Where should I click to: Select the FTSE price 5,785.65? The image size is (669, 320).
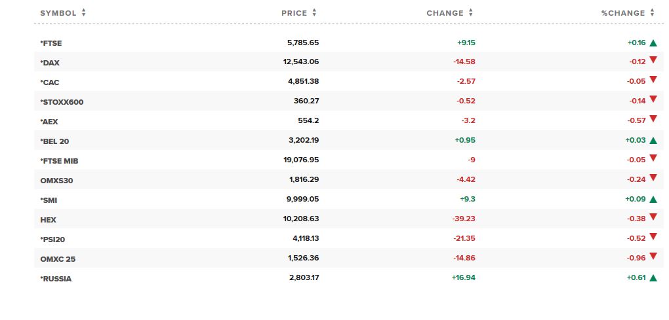pos(303,43)
